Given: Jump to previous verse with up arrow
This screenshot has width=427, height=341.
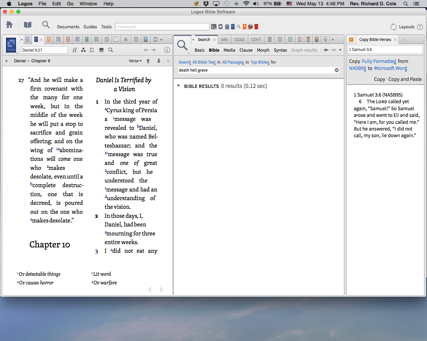Looking at the screenshot, I should click(148, 61).
